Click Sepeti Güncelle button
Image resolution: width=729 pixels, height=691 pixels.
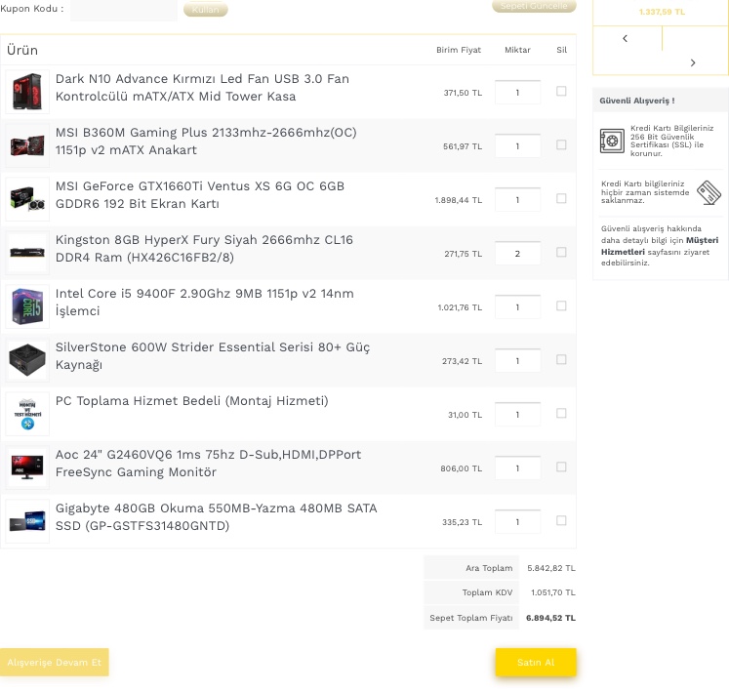534,6
